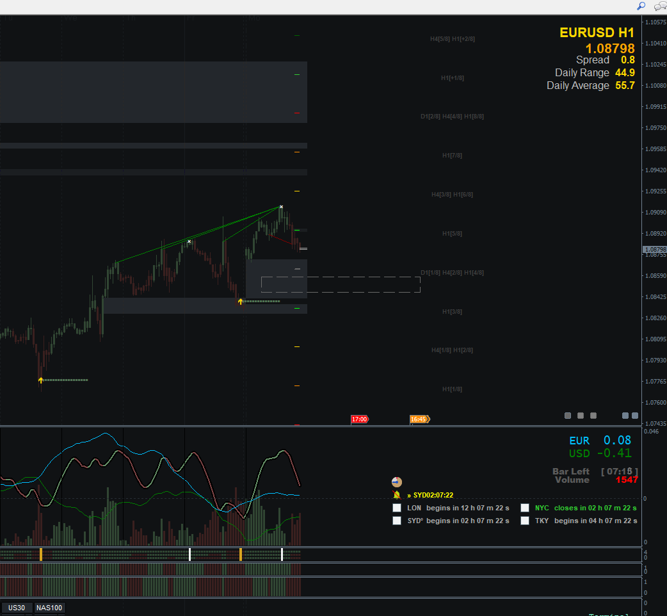667x616 pixels.
Task: Click the orange 1.08798 price readout
Action: click(x=610, y=48)
